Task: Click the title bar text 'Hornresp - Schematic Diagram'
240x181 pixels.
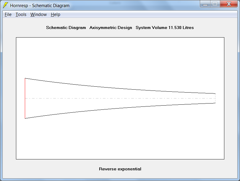Action: pos(40,6)
